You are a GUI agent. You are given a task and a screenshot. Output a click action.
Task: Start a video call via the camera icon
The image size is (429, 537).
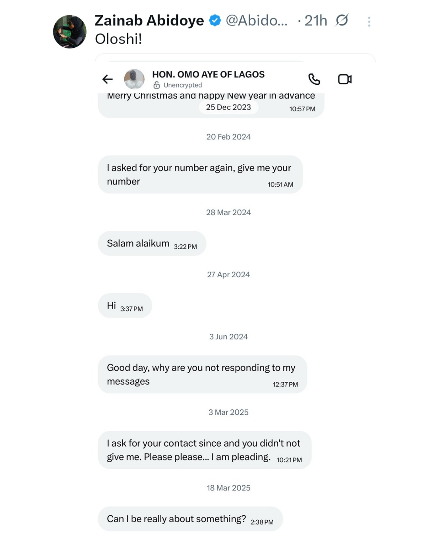click(344, 79)
